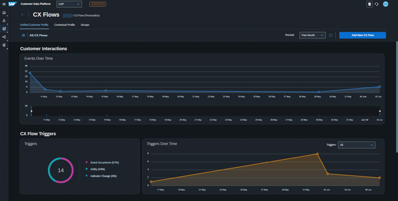
Task: Click the left range slider handle
Action: click(31, 111)
